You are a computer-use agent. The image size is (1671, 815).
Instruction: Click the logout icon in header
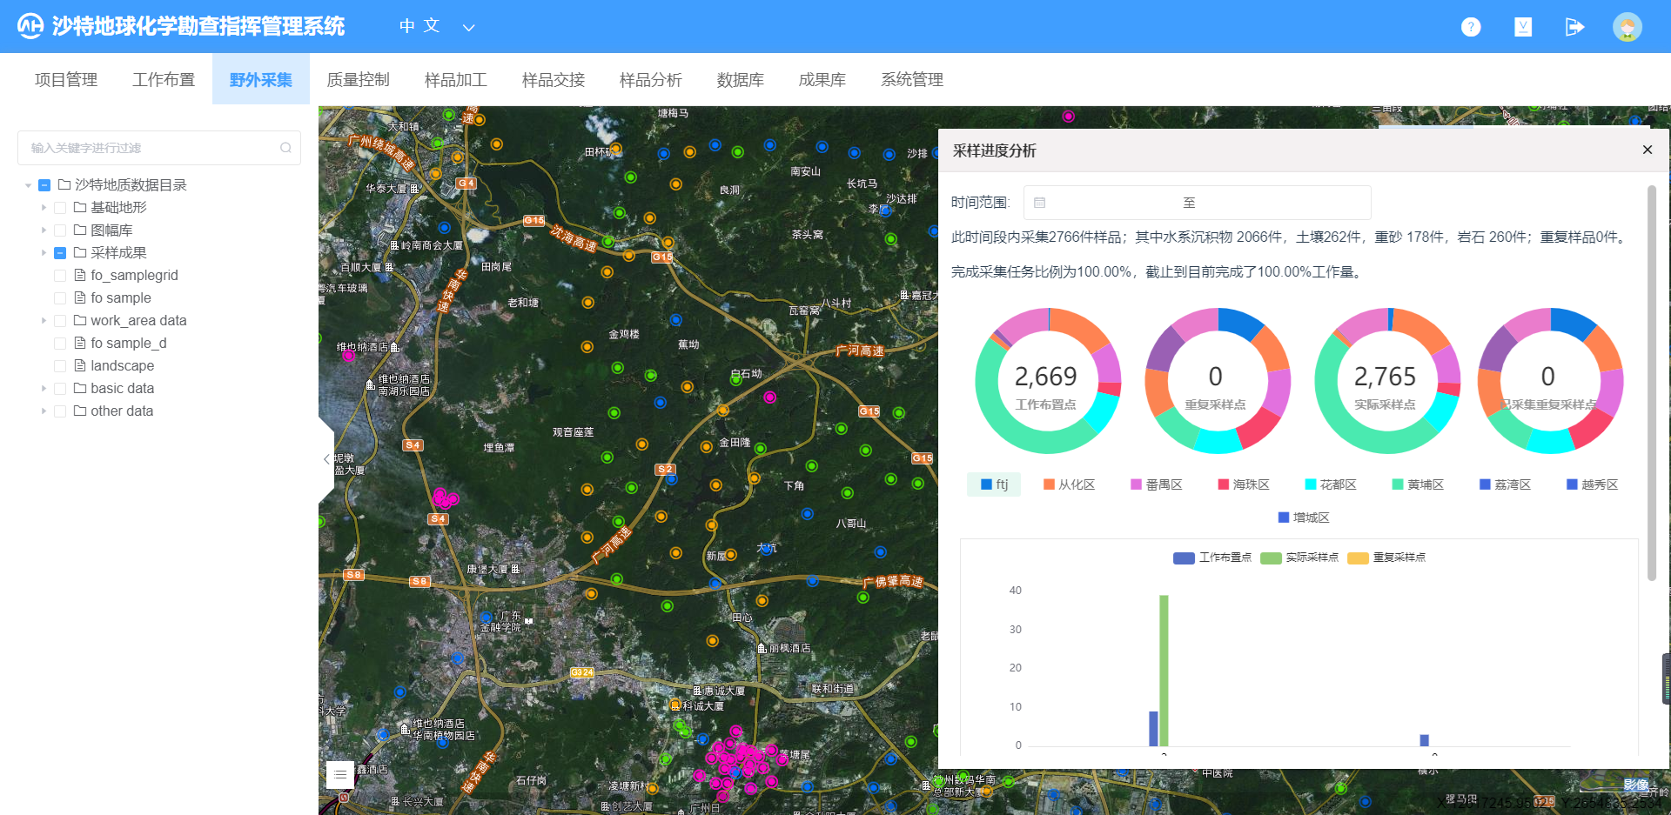click(1574, 27)
